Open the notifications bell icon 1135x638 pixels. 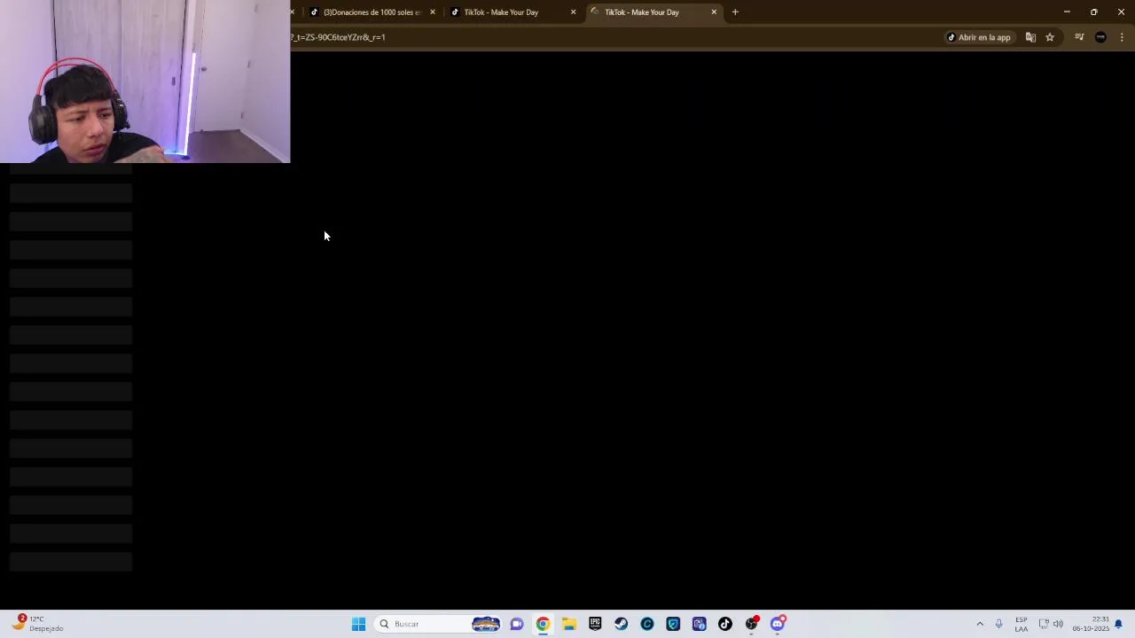(1119, 624)
